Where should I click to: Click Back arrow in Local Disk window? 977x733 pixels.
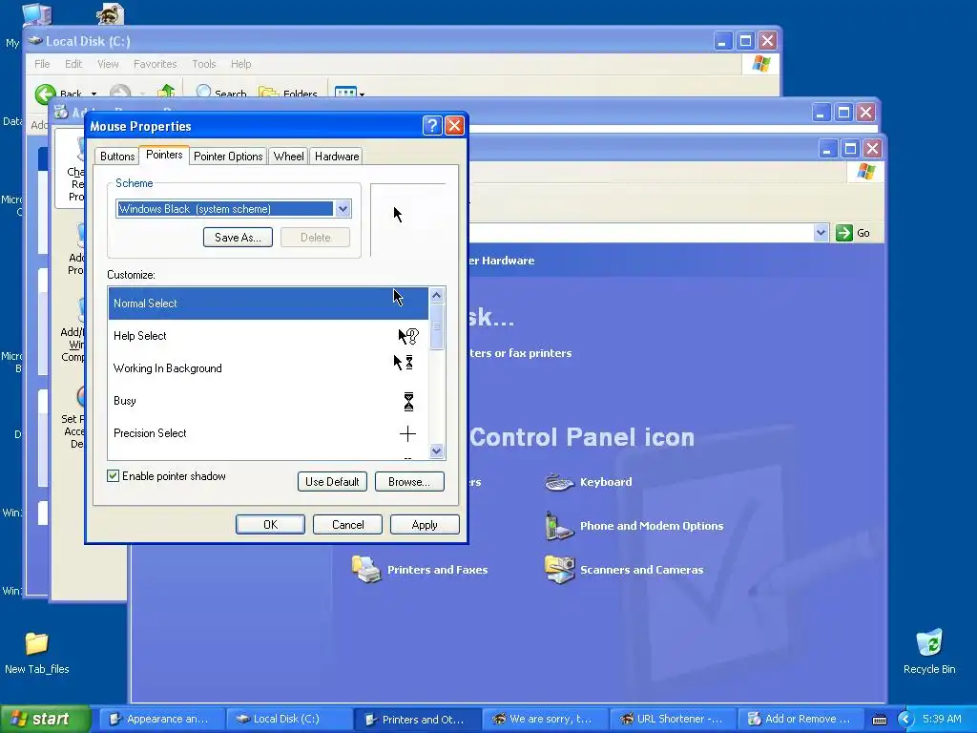[45, 94]
